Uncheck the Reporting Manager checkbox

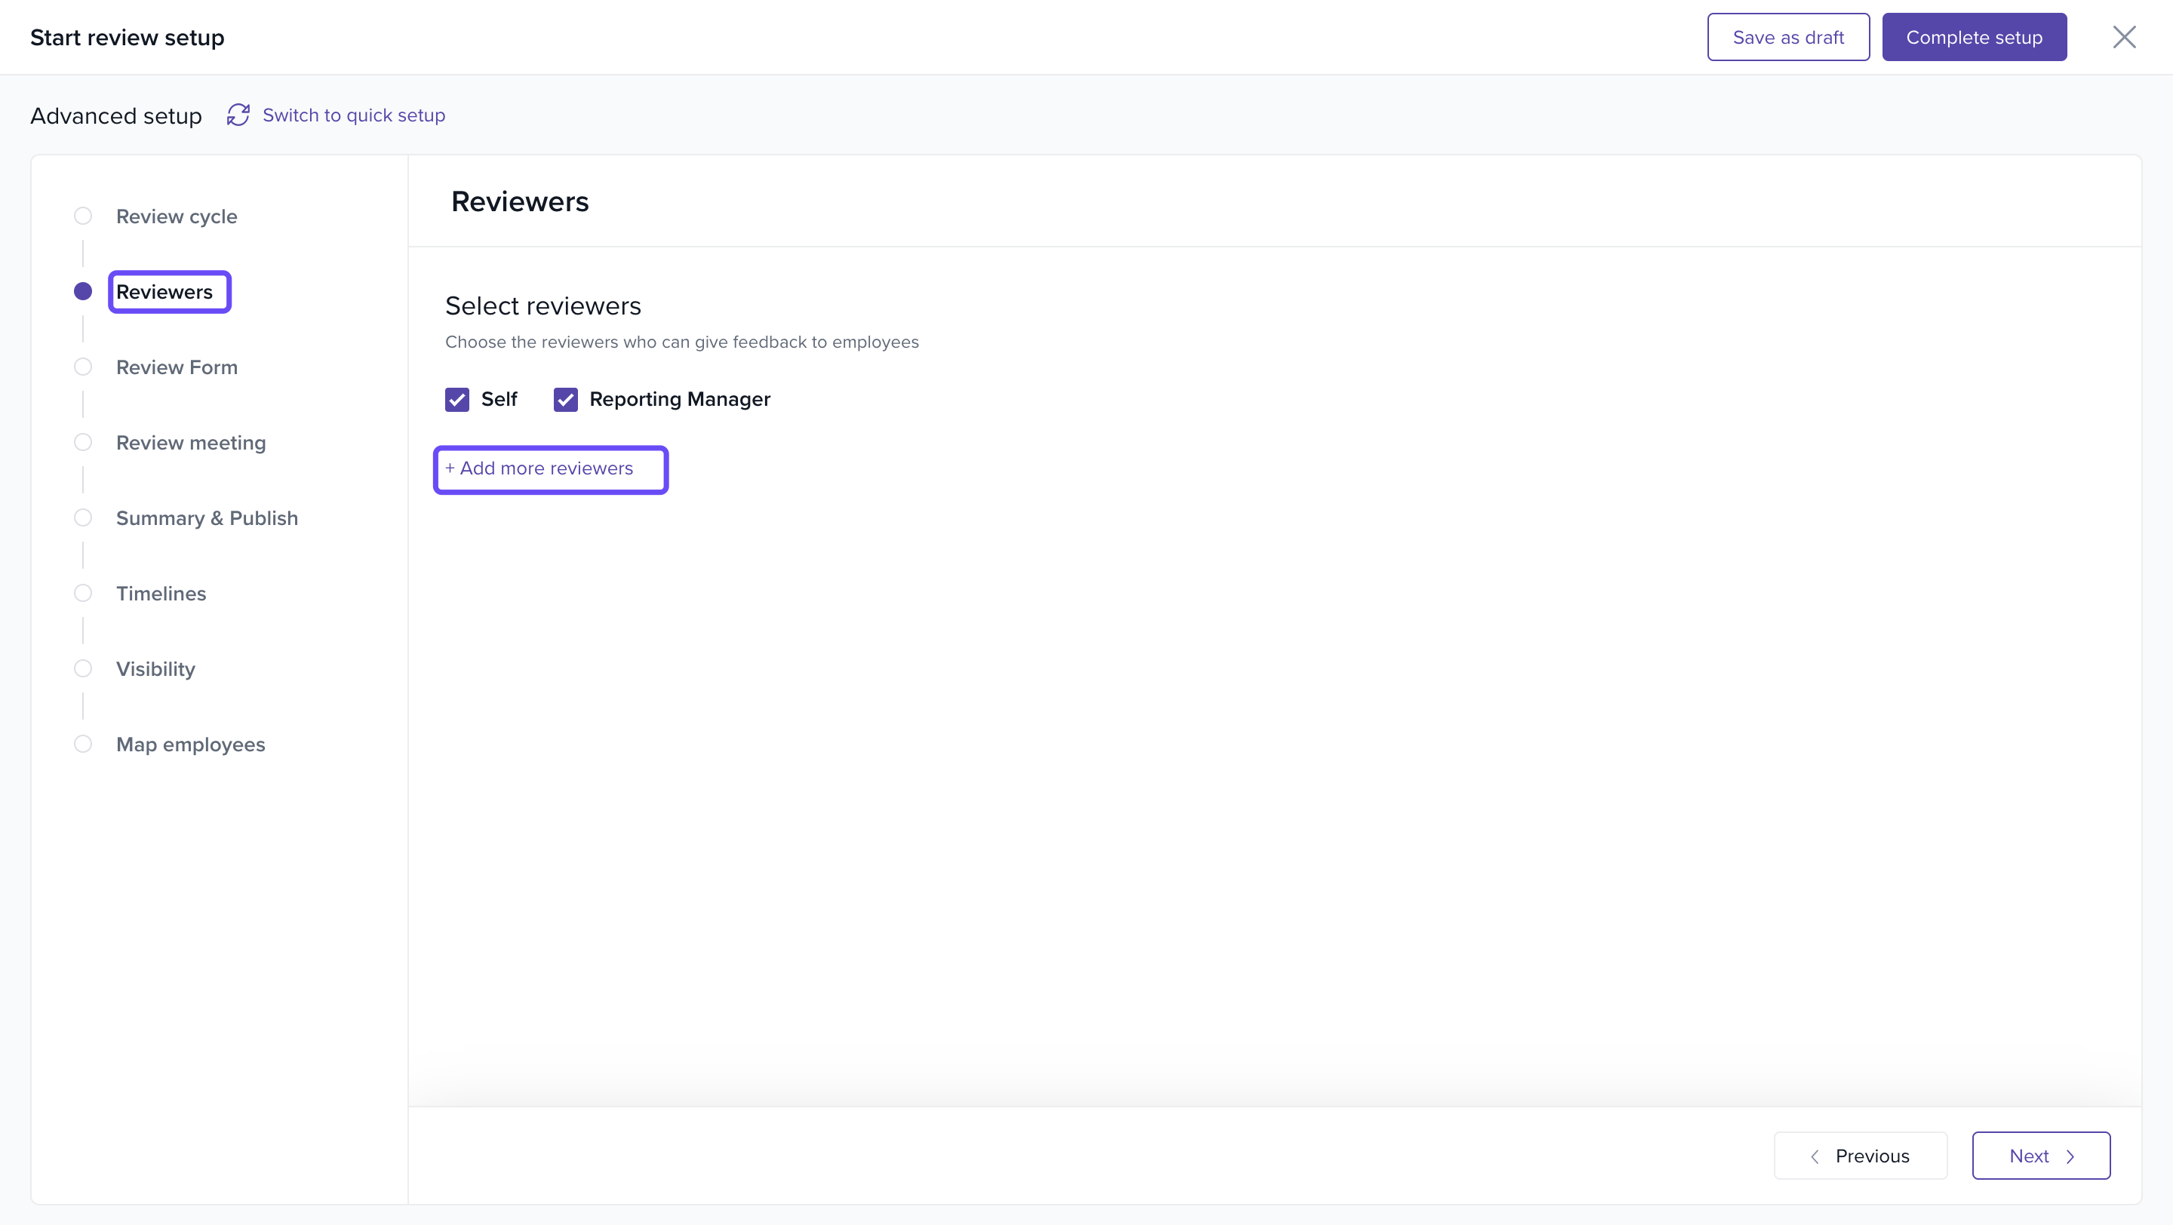(x=565, y=400)
